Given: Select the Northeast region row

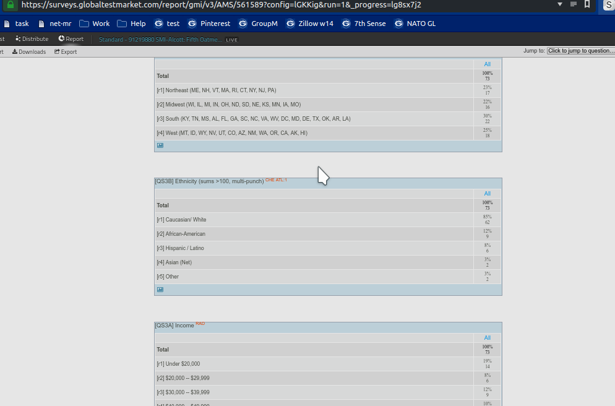Looking at the screenshot, I should pyautogui.click(x=328, y=90).
